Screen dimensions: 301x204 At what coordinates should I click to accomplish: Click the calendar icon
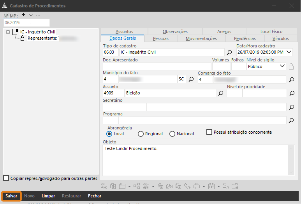click(x=211, y=186)
